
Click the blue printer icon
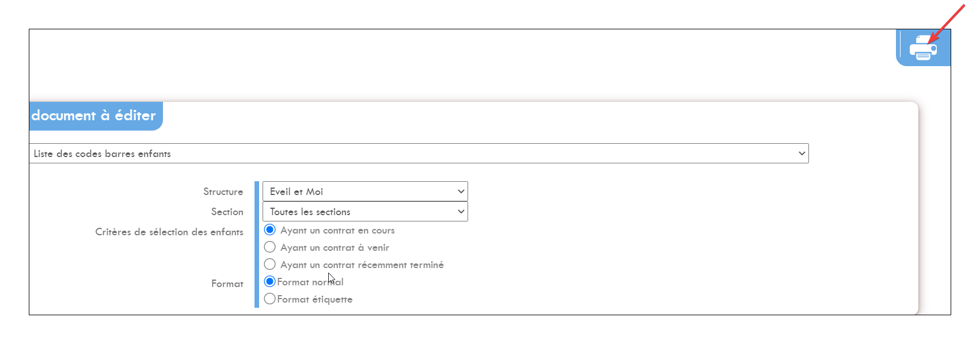click(923, 48)
